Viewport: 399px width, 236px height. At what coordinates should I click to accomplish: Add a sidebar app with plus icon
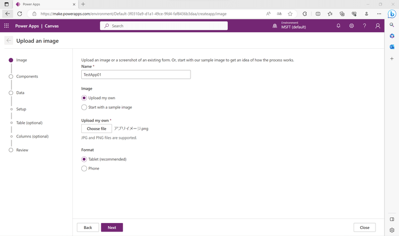point(392,59)
